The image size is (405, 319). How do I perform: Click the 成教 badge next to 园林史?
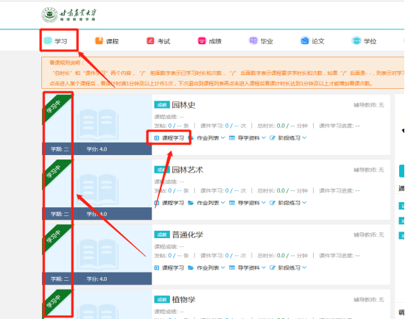(162, 104)
